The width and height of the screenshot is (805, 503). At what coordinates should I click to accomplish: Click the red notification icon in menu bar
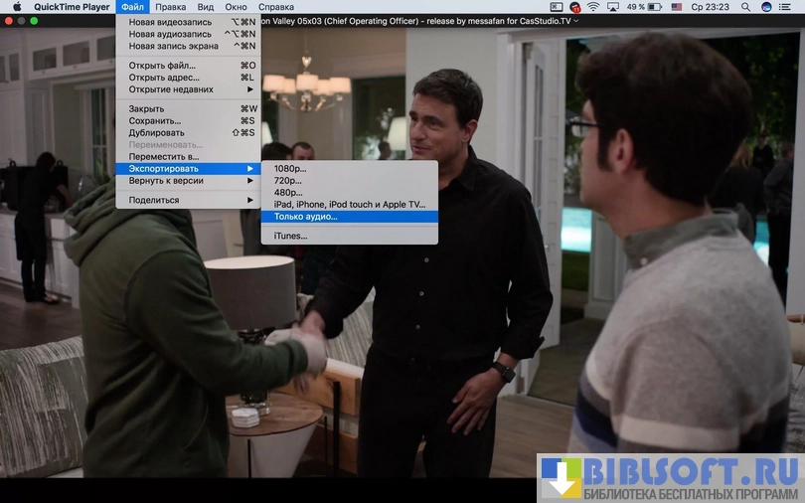(x=574, y=7)
